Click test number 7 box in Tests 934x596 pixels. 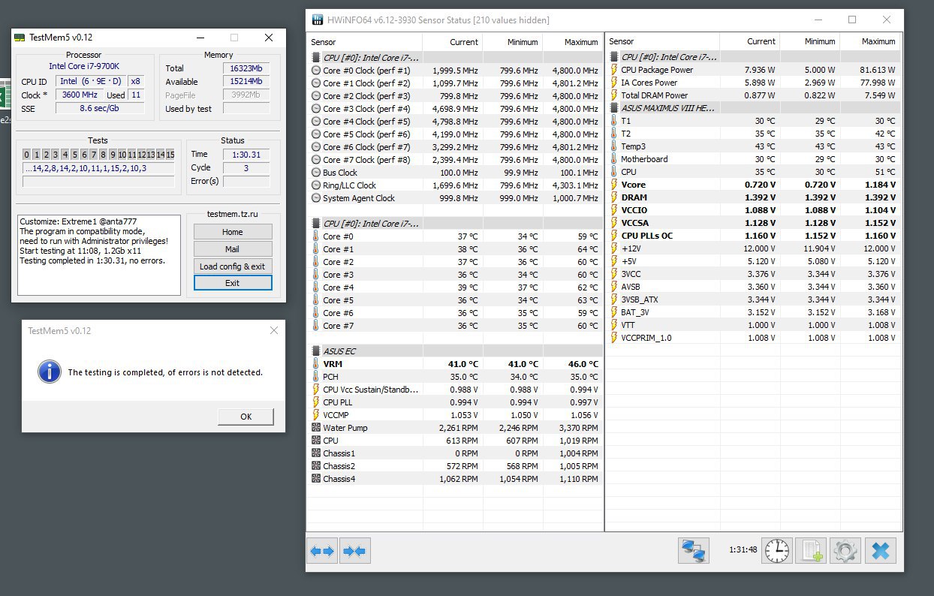(x=94, y=155)
